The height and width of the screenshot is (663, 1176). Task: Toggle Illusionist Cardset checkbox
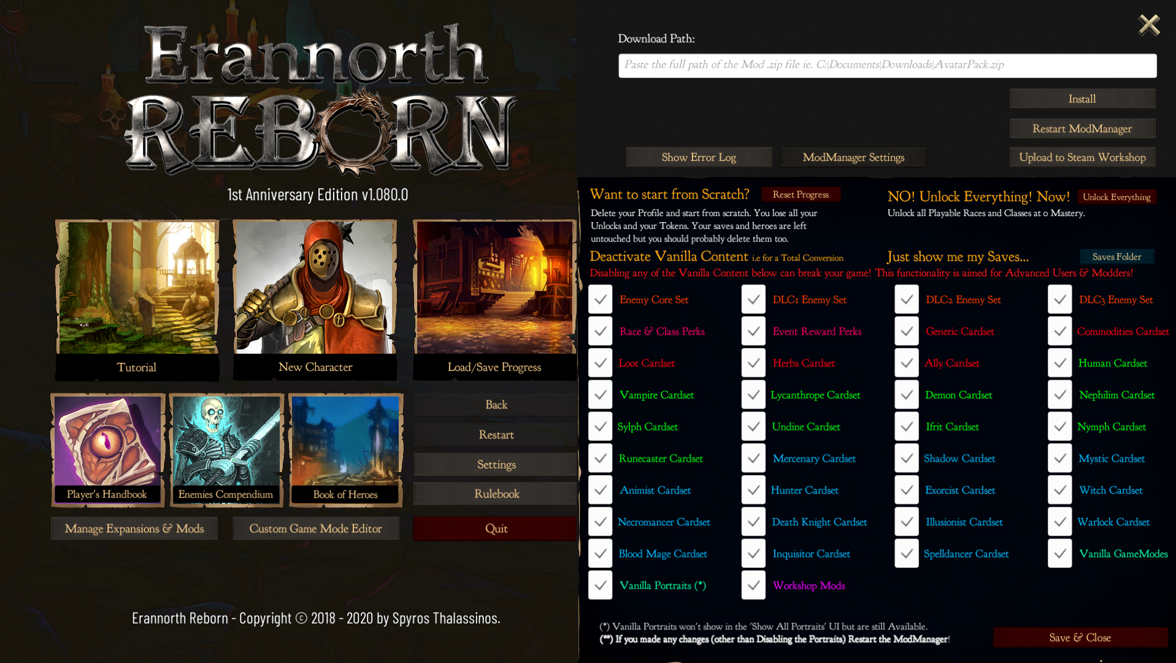tap(907, 522)
